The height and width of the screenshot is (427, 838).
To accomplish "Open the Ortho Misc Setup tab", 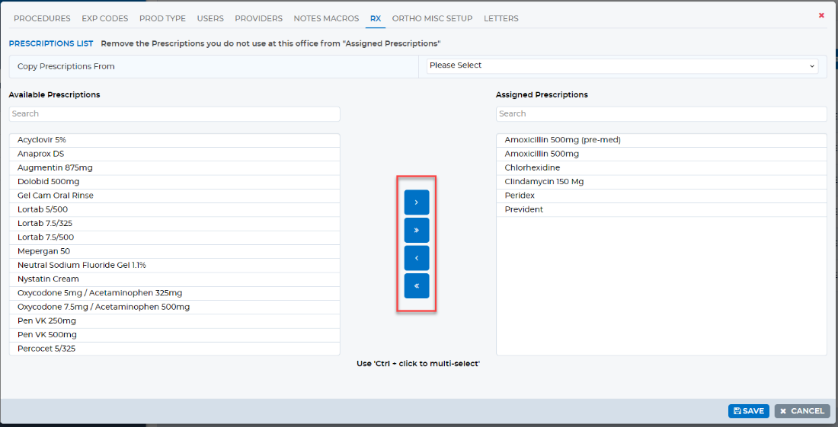I will (433, 18).
